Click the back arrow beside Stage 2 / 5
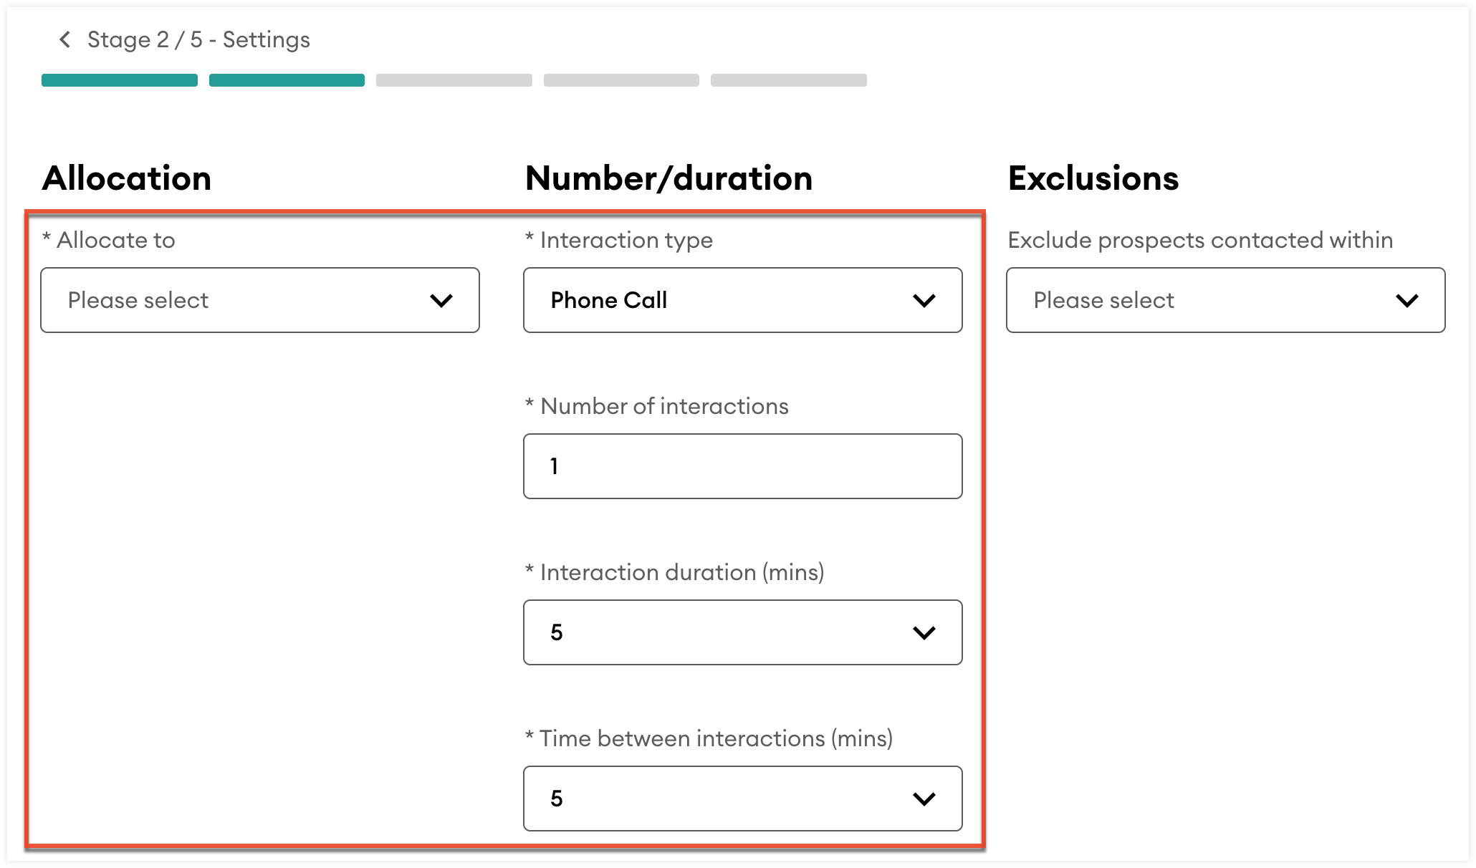This screenshot has height=868, width=1476. point(64,39)
